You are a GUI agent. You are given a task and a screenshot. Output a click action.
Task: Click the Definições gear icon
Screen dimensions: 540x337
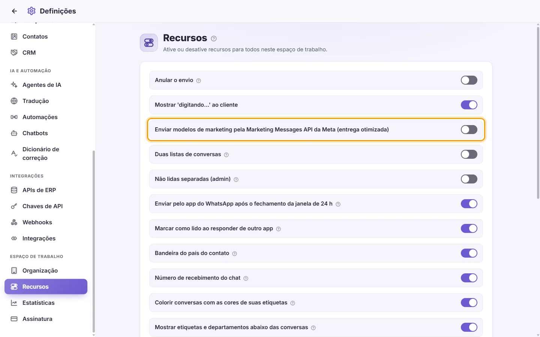pos(31,11)
